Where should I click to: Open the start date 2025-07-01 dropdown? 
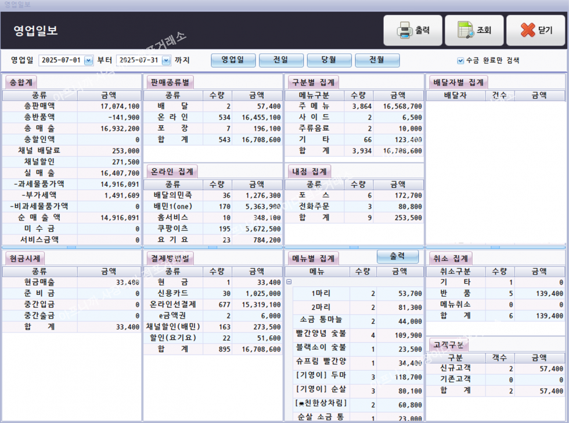tap(88, 60)
